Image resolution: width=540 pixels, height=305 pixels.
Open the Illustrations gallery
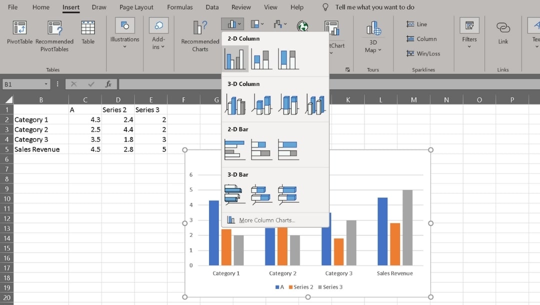pos(123,36)
